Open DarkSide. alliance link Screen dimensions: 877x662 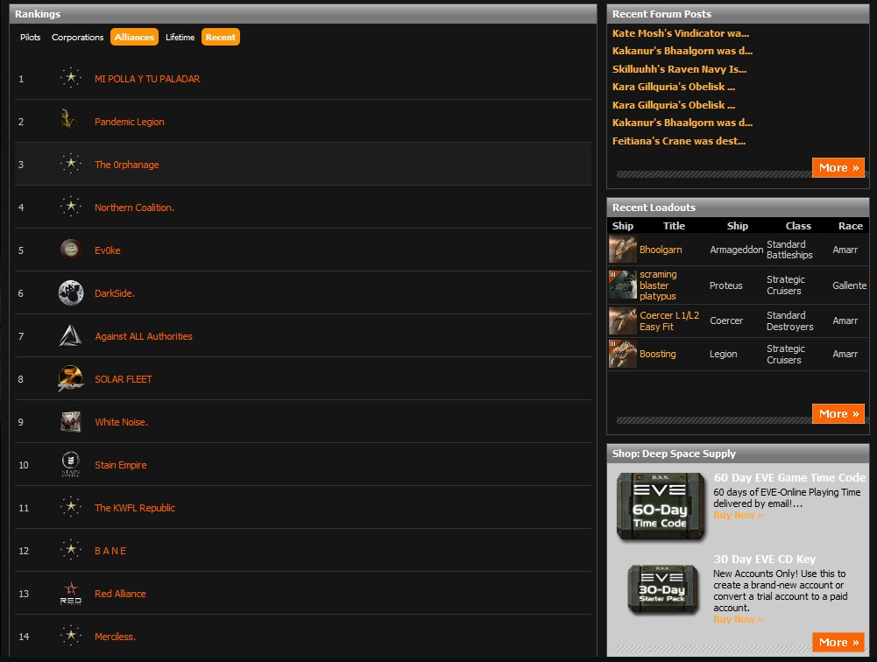point(115,293)
